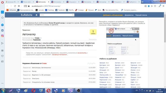The width and height of the screenshot is (166, 93).
Task: Open downloads icon in toolbar
Action: [160, 6]
